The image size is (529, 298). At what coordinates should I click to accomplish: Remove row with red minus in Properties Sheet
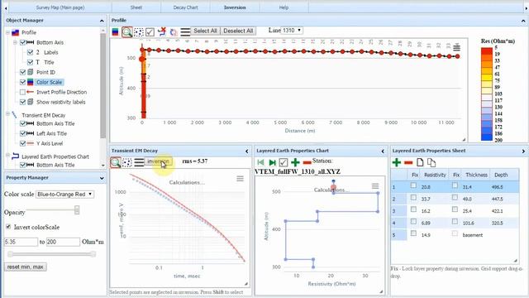pos(408,163)
